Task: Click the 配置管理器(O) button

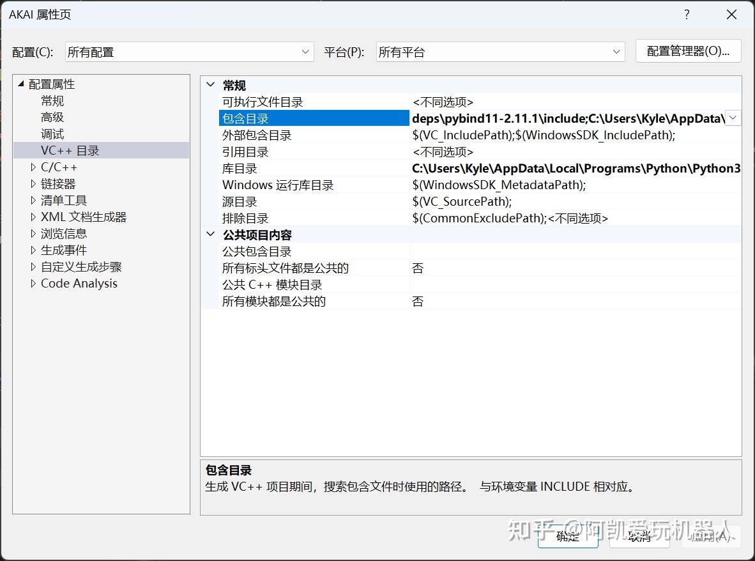Action: tap(688, 51)
